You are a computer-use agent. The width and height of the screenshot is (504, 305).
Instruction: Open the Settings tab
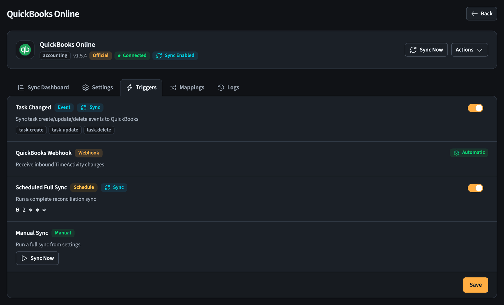(98, 88)
